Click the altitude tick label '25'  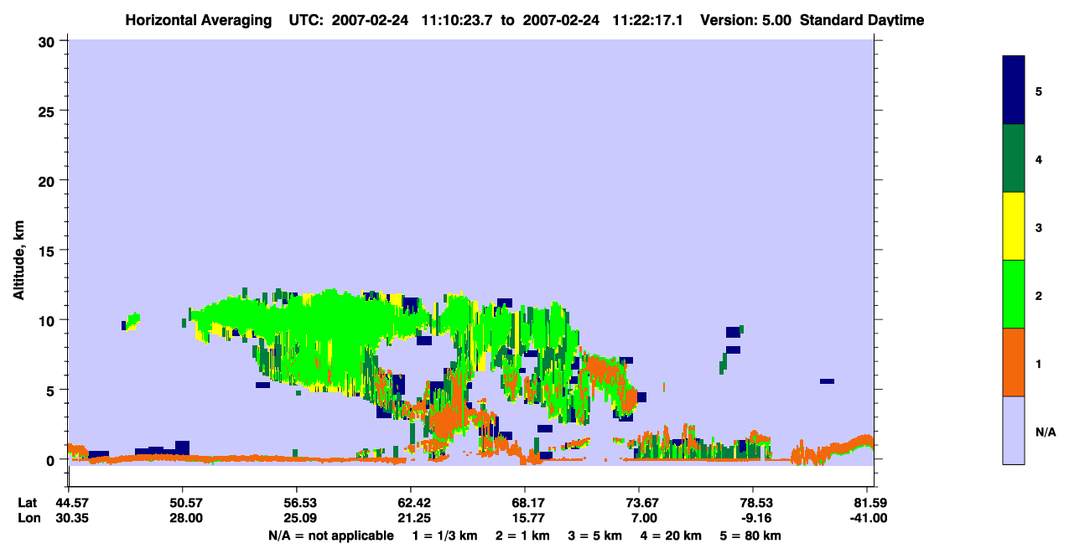coord(49,111)
